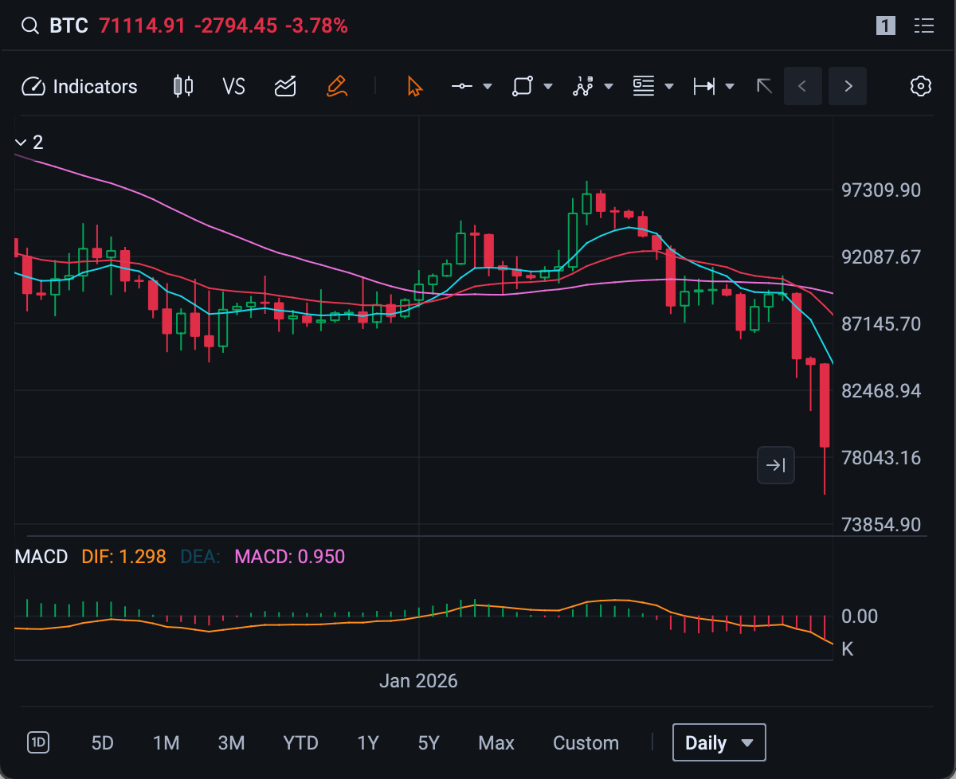956x779 pixels.
Task: Open chart settings gear icon
Action: point(921,87)
